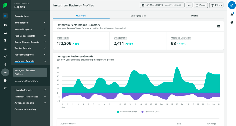Screen dimensions: 236x126
Task: Click the notifications bell icon
Action: [x=232, y=14]
